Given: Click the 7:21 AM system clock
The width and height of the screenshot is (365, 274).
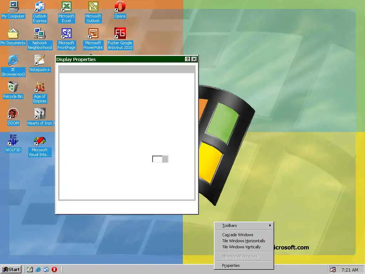Looking at the screenshot, I should pyautogui.click(x=350, y=270).
